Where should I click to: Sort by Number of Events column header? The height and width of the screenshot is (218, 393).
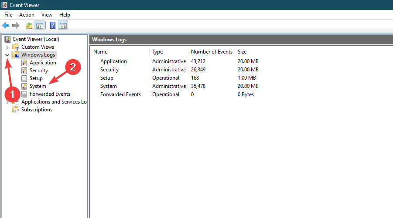tap(212, 52)
